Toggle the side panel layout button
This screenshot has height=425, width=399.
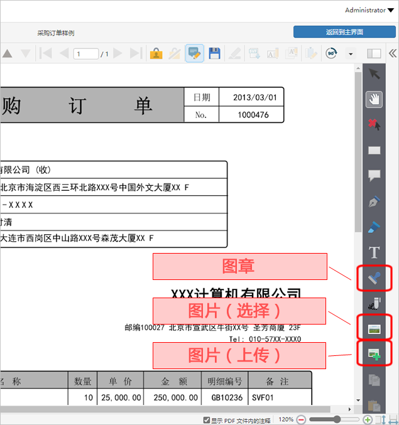(374, 54)
